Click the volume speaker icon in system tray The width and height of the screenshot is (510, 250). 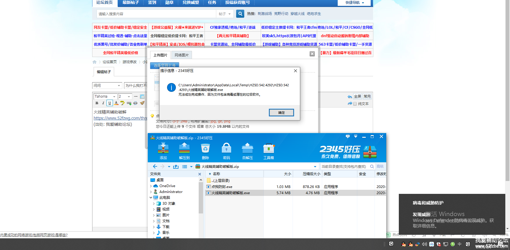(x=424, y=244)
